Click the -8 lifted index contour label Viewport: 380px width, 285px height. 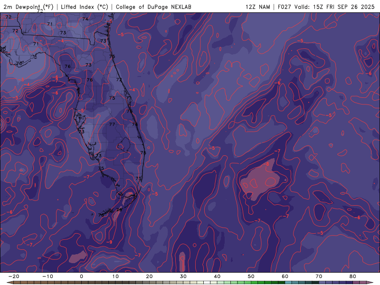tap(266, 164)
